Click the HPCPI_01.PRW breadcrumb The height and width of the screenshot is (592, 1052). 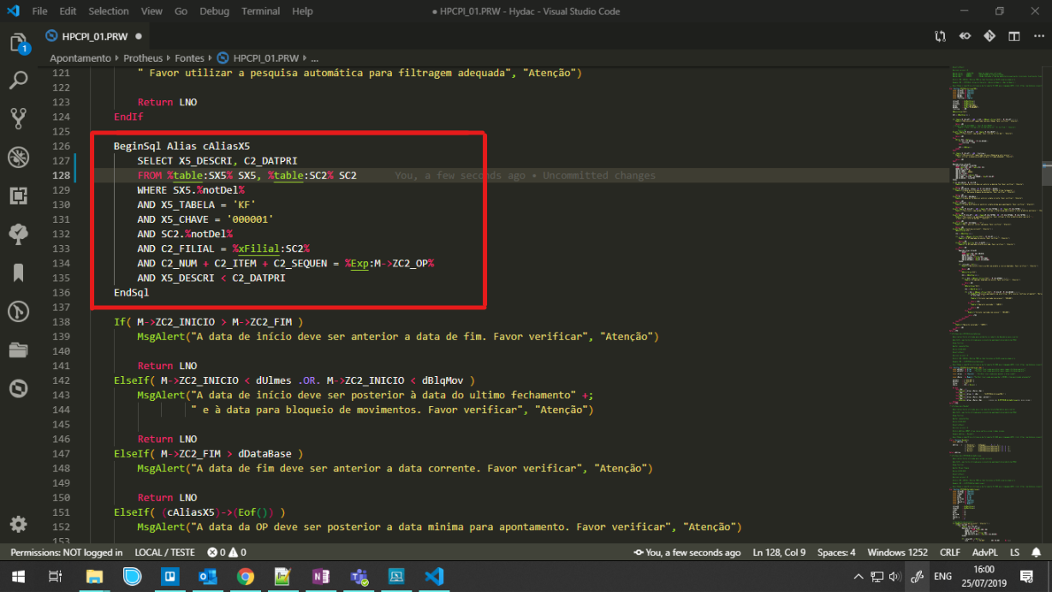point(257,58)
